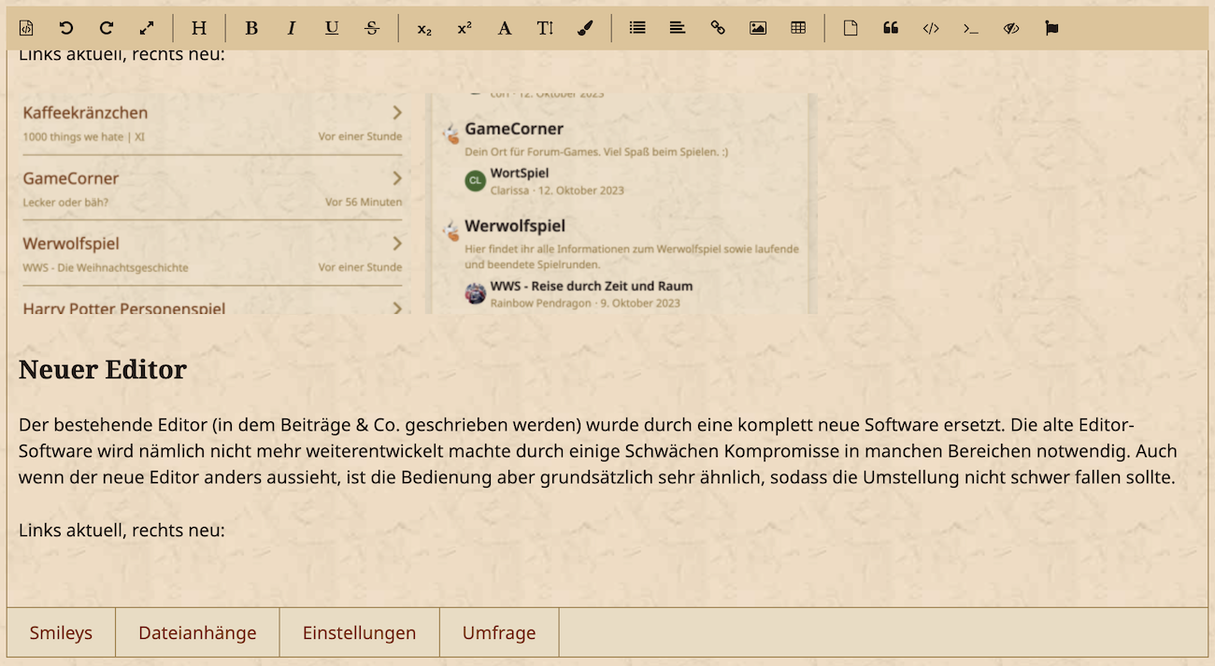Insert a table from the toolbar
This screenshot has height=666, width=1215.
pos(798,28)
